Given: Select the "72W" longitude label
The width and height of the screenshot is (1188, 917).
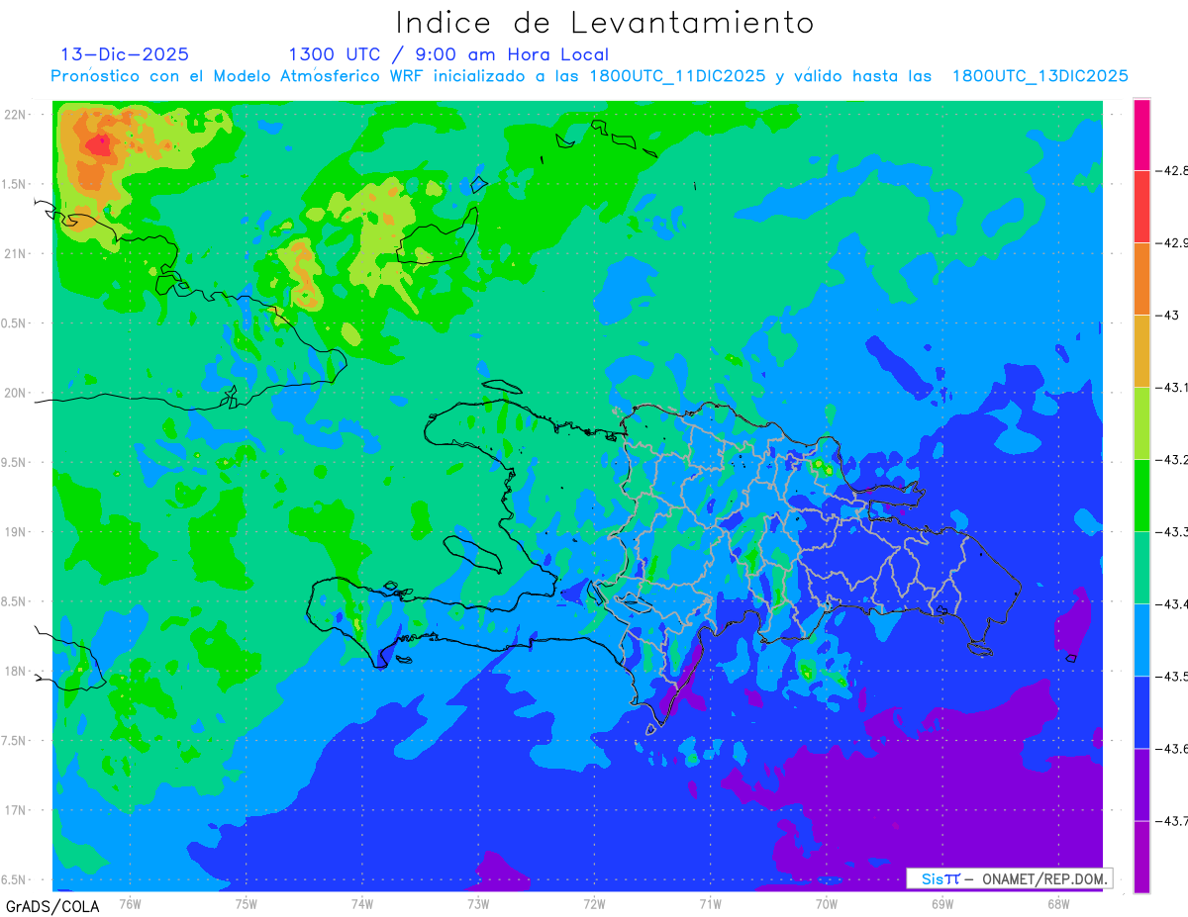Looking at the screenshot, I should click(x=594, y=903).
